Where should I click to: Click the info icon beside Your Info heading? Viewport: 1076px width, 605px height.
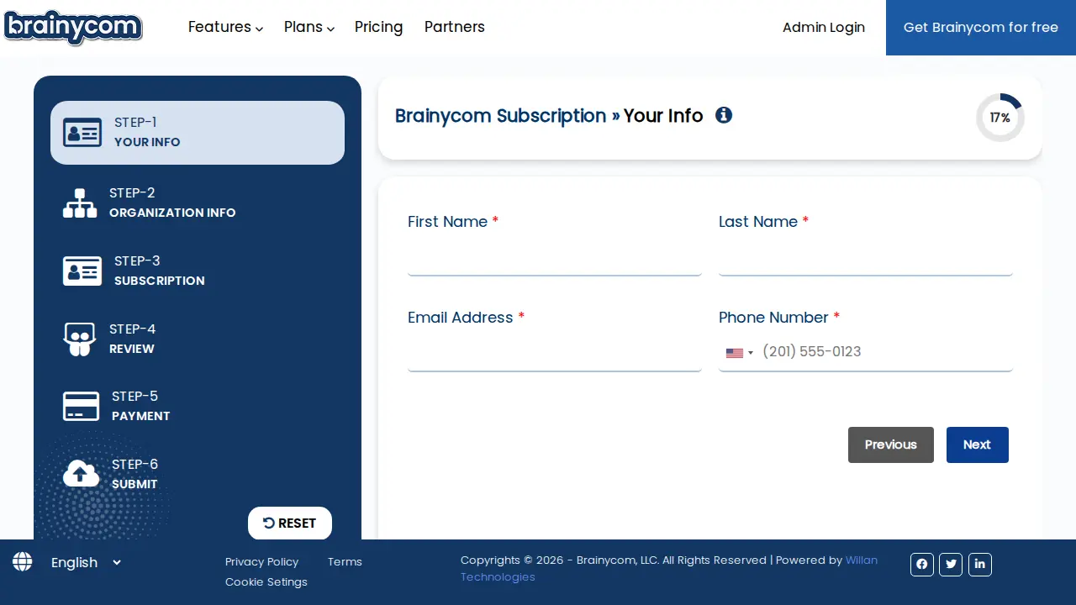(724, 115)
